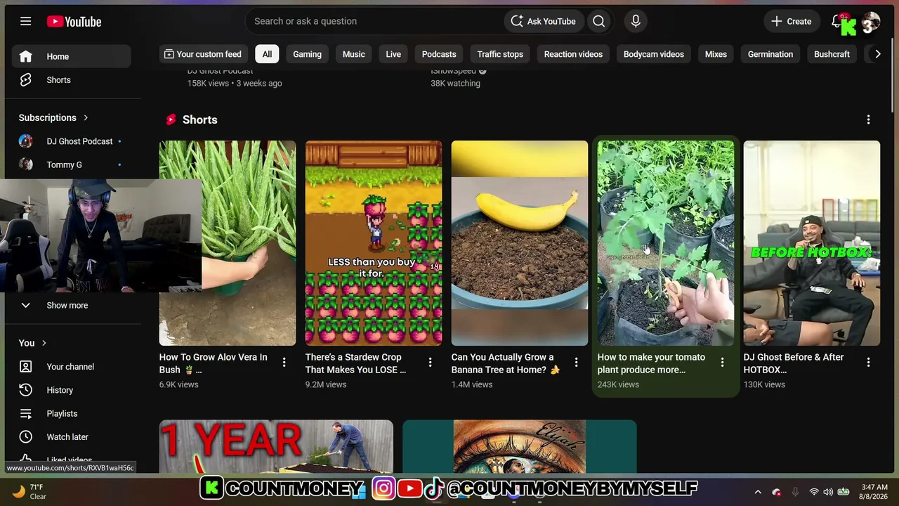Show hidden system tray icons
The height and width of the screenshot is (506, 899).
(x=758, y=492)
